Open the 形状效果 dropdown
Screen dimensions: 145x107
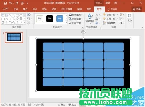[76, 23]
